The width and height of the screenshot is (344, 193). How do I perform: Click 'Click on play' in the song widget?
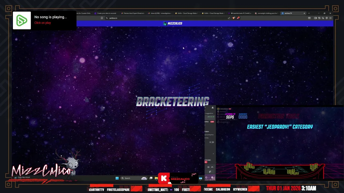pos(42,23)
